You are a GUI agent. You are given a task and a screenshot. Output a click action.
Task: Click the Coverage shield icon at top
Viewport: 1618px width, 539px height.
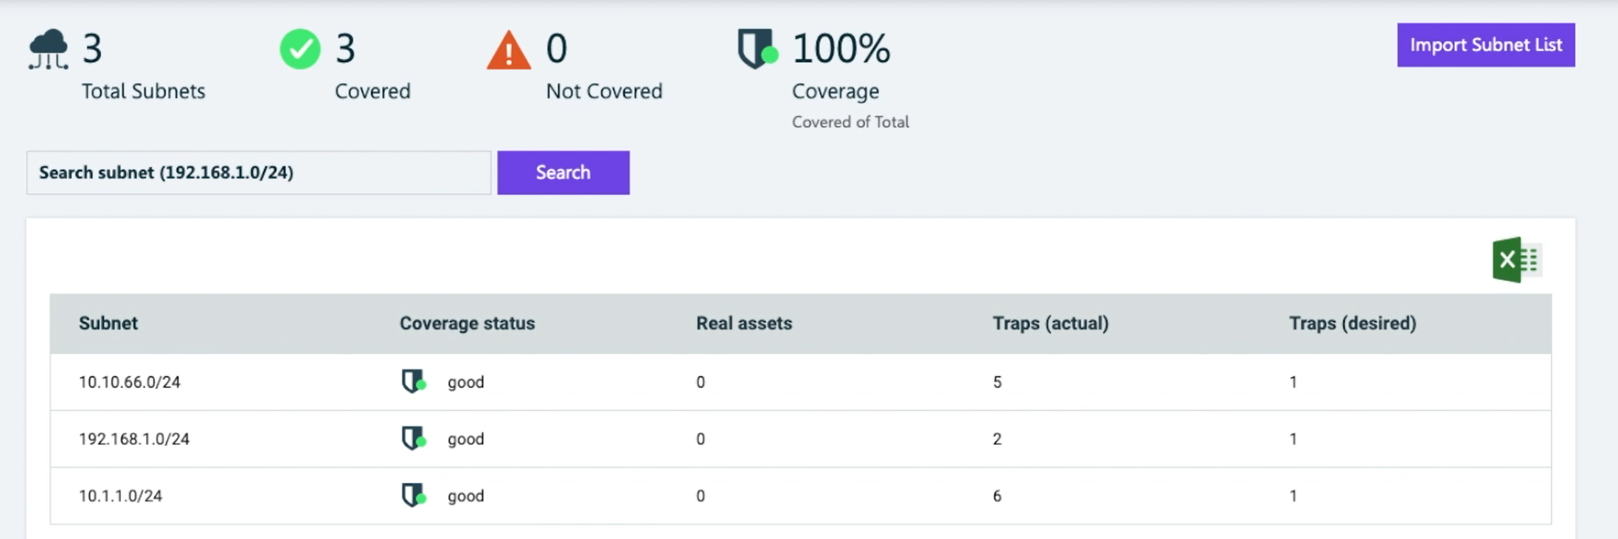(x=757, y=49)
